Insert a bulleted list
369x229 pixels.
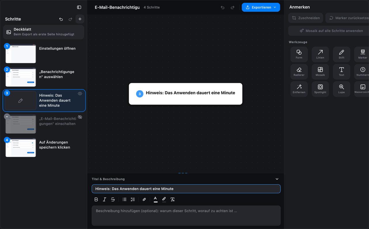pyautogui.click(x=124, y=199)
